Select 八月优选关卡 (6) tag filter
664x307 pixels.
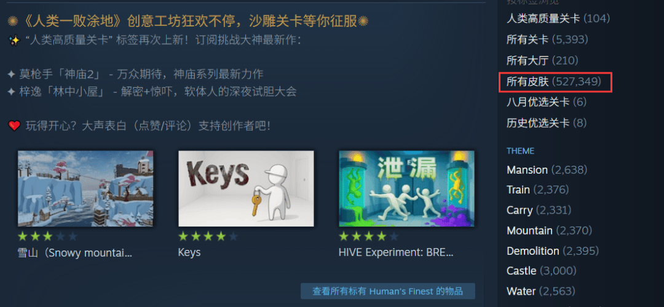(547, 102)
